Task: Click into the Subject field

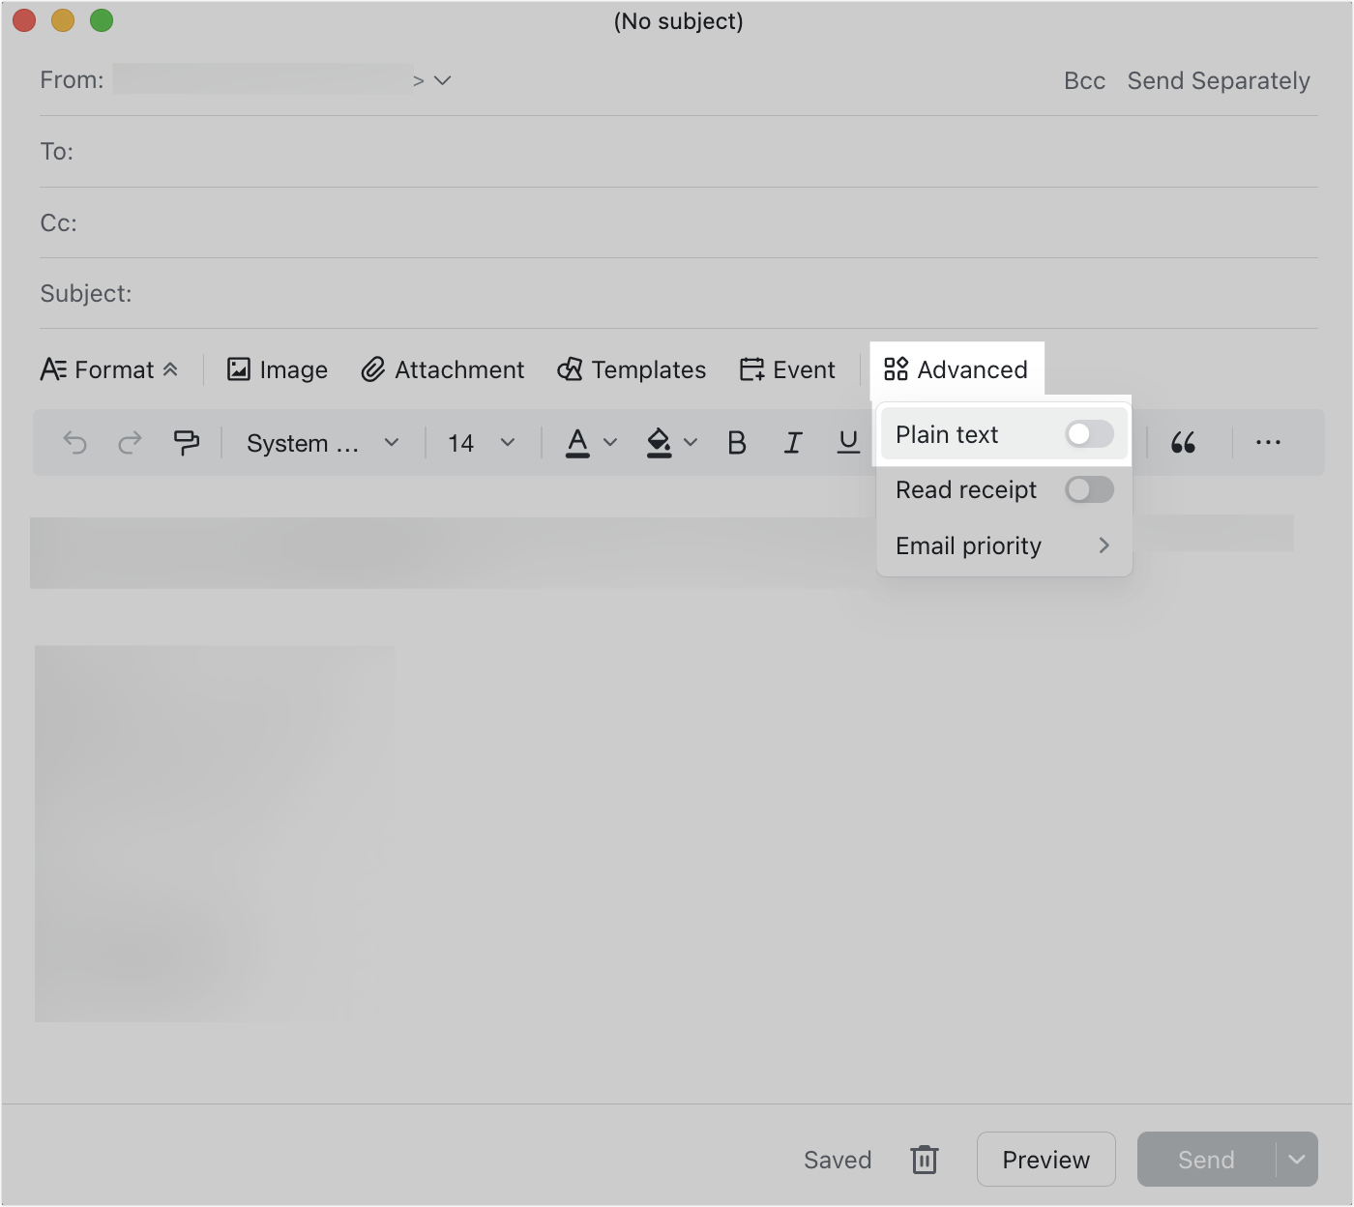Action: pos(679,294)
